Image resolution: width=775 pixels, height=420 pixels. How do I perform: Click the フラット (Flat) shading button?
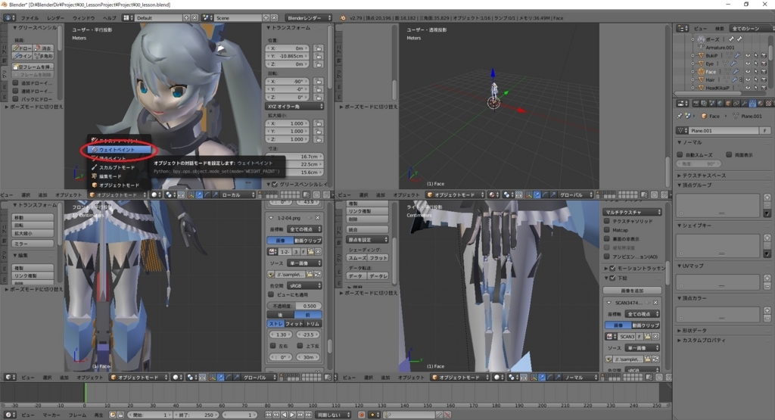coord(378,258)
